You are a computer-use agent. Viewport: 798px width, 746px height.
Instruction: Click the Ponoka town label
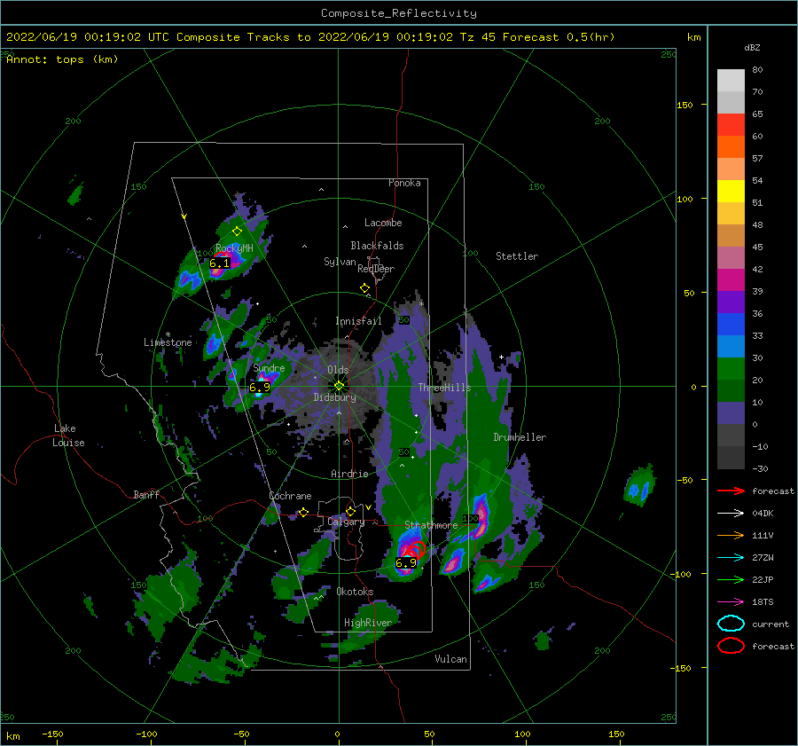[404, 183]
